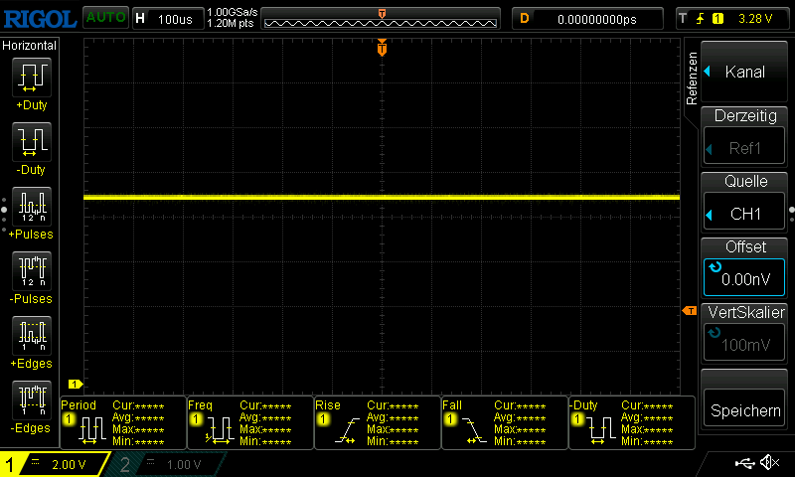Pick the +Edges measurement icon

tap(30, 336)
